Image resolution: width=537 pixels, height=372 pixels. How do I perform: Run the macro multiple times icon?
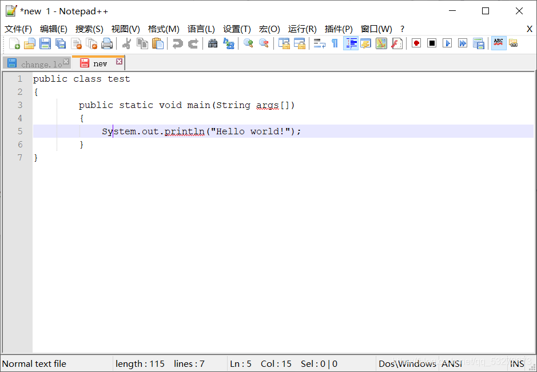click(x=463, y=43)
